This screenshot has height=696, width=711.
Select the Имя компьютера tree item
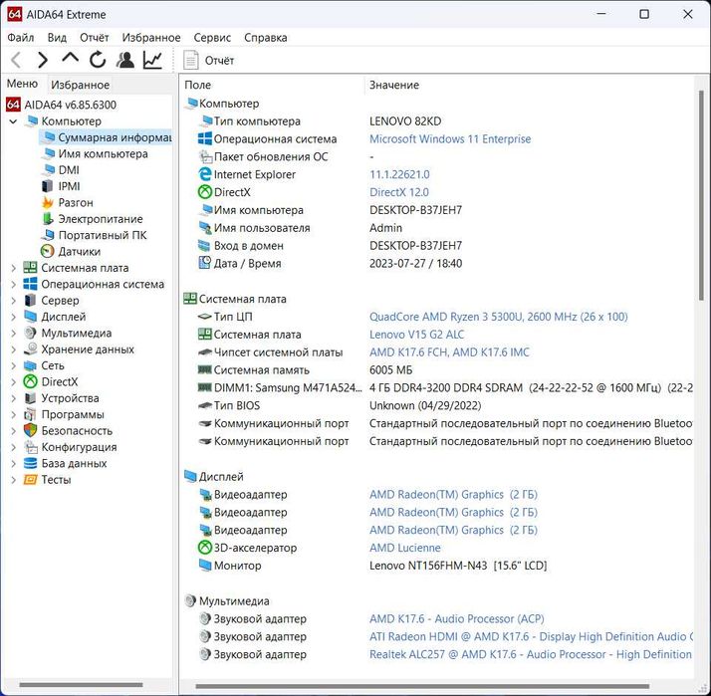(103, 153)
